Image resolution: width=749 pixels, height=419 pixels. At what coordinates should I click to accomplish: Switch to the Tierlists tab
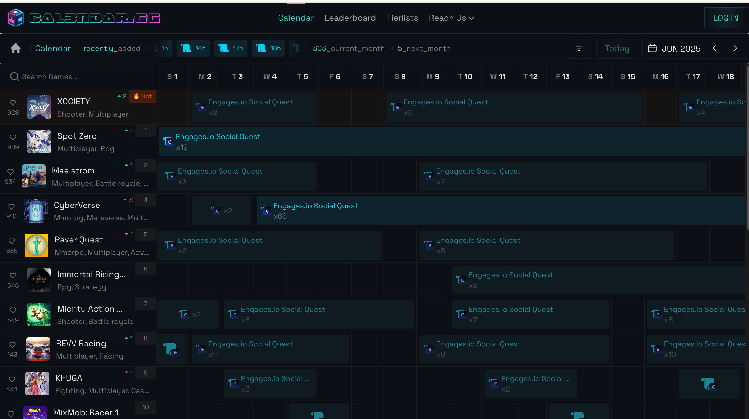(402, 18)
